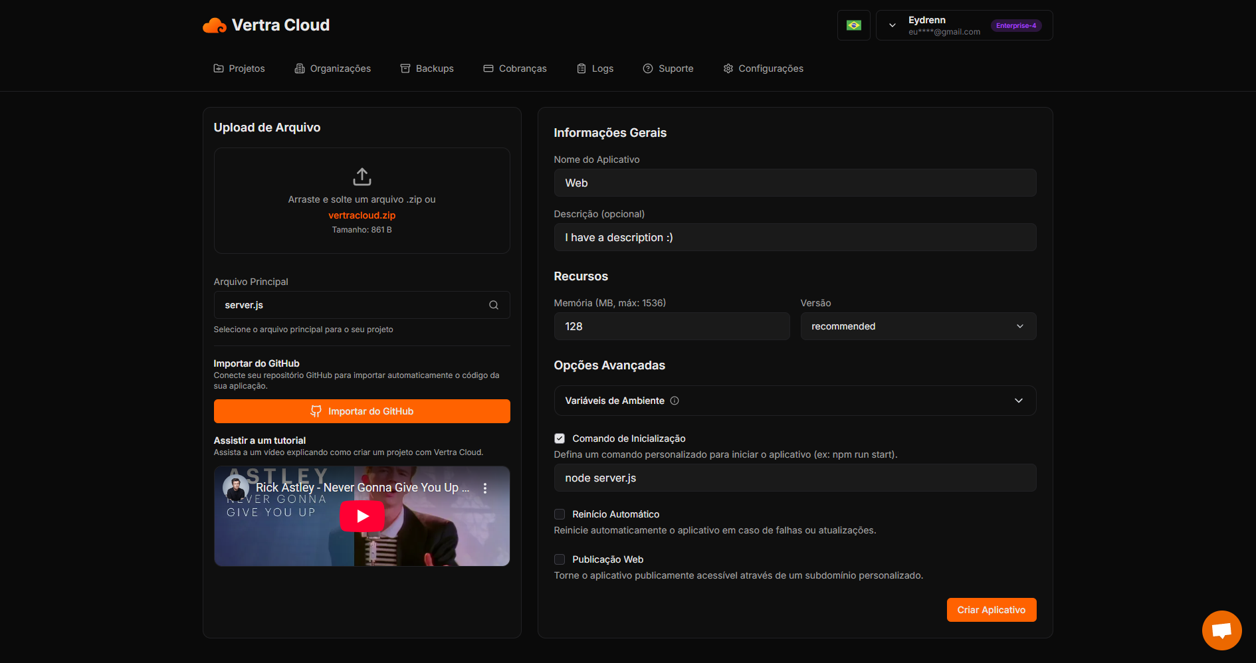Open the orange chat support bubble
This screenshot has height=663, width=1256.
1222,630
